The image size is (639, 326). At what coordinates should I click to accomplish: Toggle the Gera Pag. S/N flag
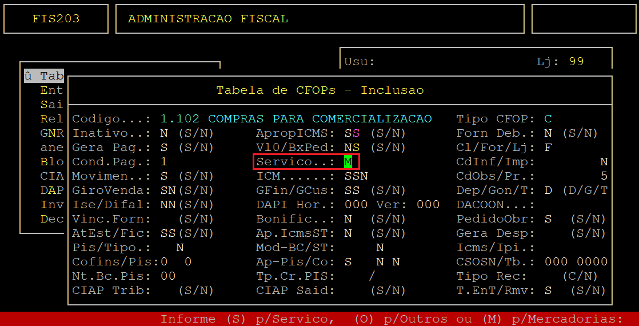(164, 148)
